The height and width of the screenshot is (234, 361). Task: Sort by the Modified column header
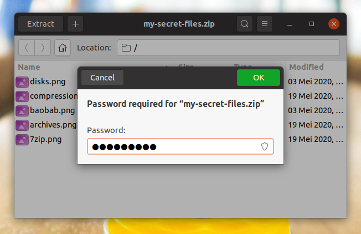[x=306, y=67]
